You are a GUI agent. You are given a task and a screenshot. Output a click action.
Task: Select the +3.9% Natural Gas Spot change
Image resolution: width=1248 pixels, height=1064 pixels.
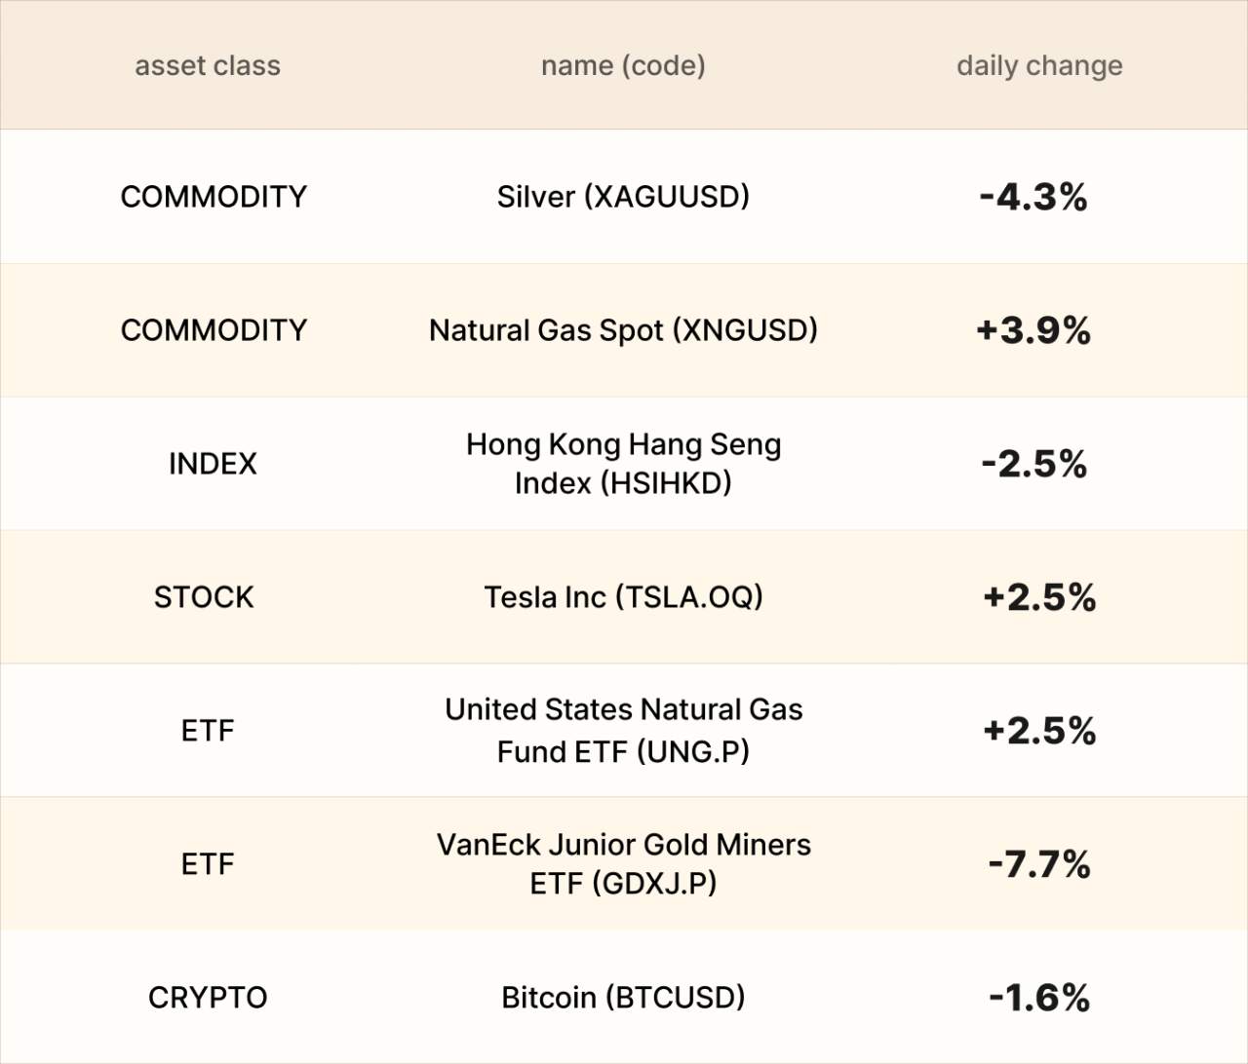[1033, 331]
